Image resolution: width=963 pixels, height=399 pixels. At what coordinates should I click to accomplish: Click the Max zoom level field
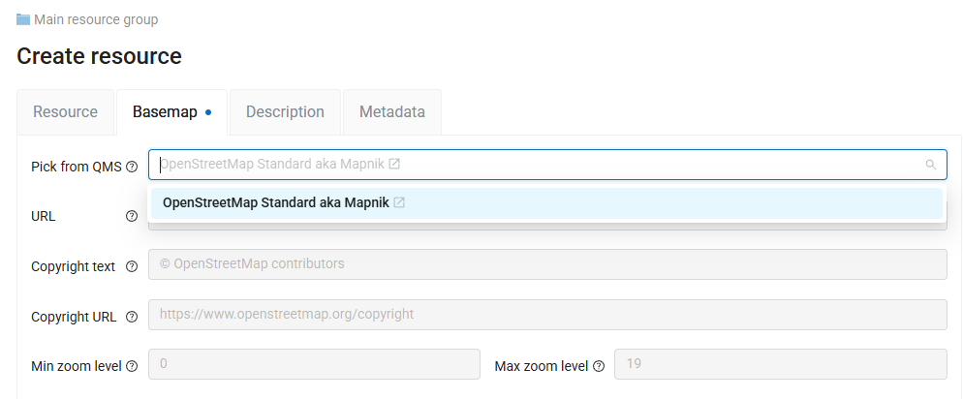(x=781, y=364)
